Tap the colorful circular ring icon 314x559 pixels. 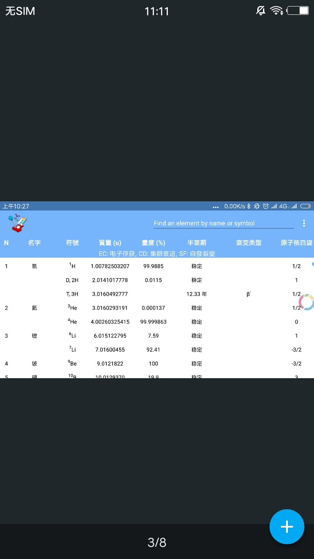[x=307, y=302]
